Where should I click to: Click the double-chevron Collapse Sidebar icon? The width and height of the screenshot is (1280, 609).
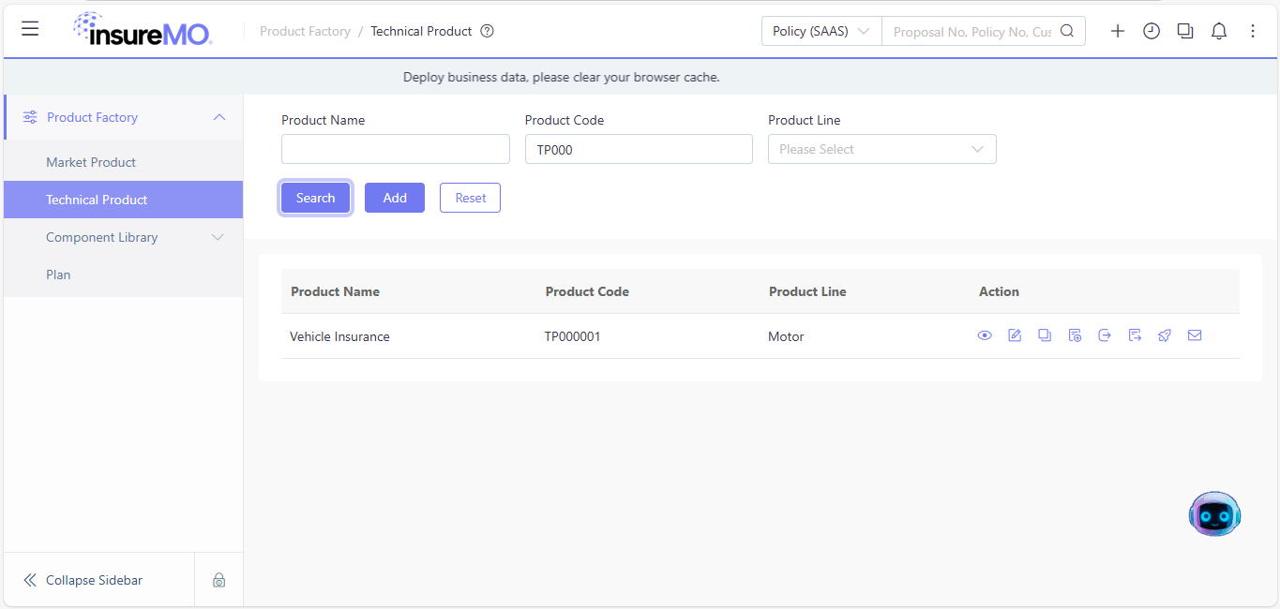30,580
